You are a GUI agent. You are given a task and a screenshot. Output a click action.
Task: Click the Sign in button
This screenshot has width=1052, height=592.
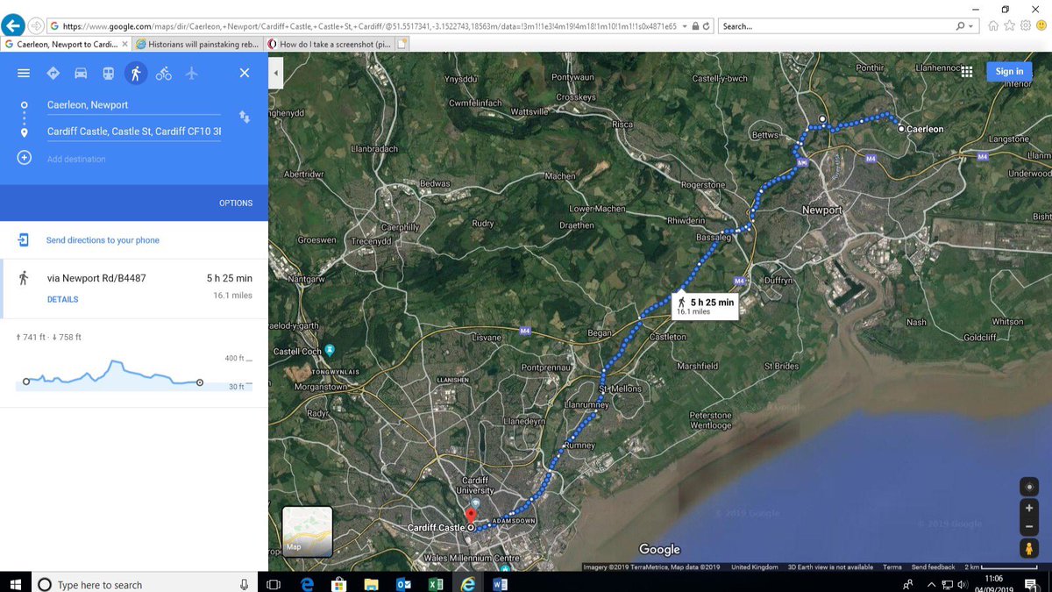(1009, 72)
